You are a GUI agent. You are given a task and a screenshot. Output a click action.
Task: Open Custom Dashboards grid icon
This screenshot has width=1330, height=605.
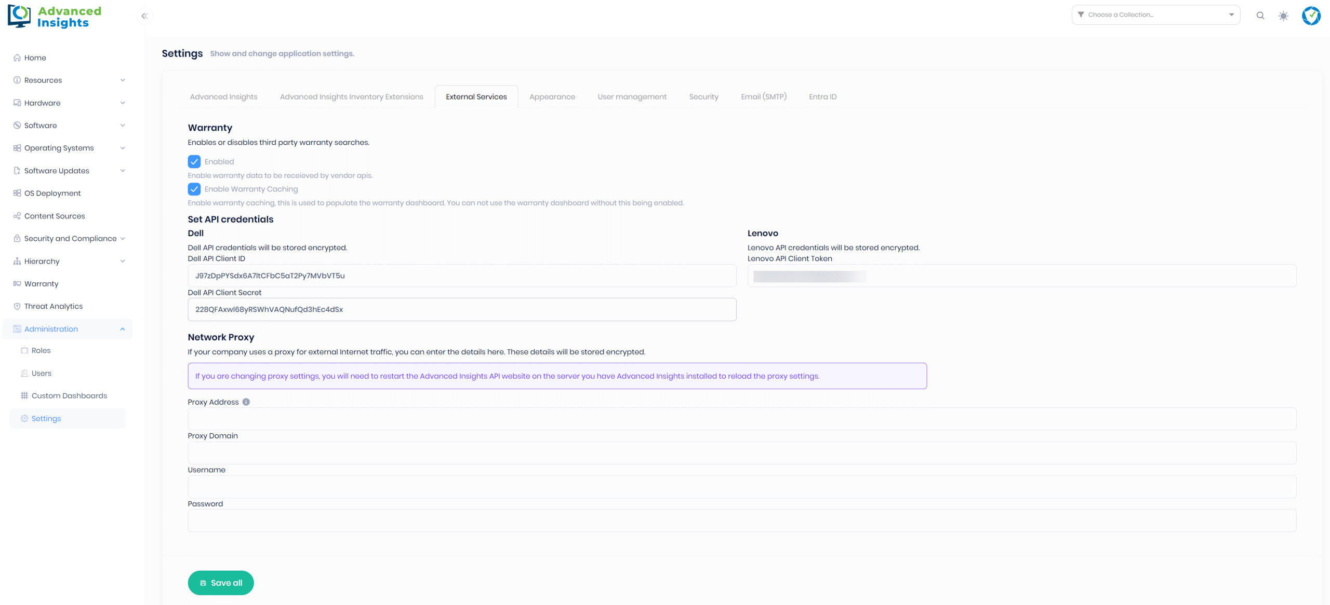coord(24,396)
